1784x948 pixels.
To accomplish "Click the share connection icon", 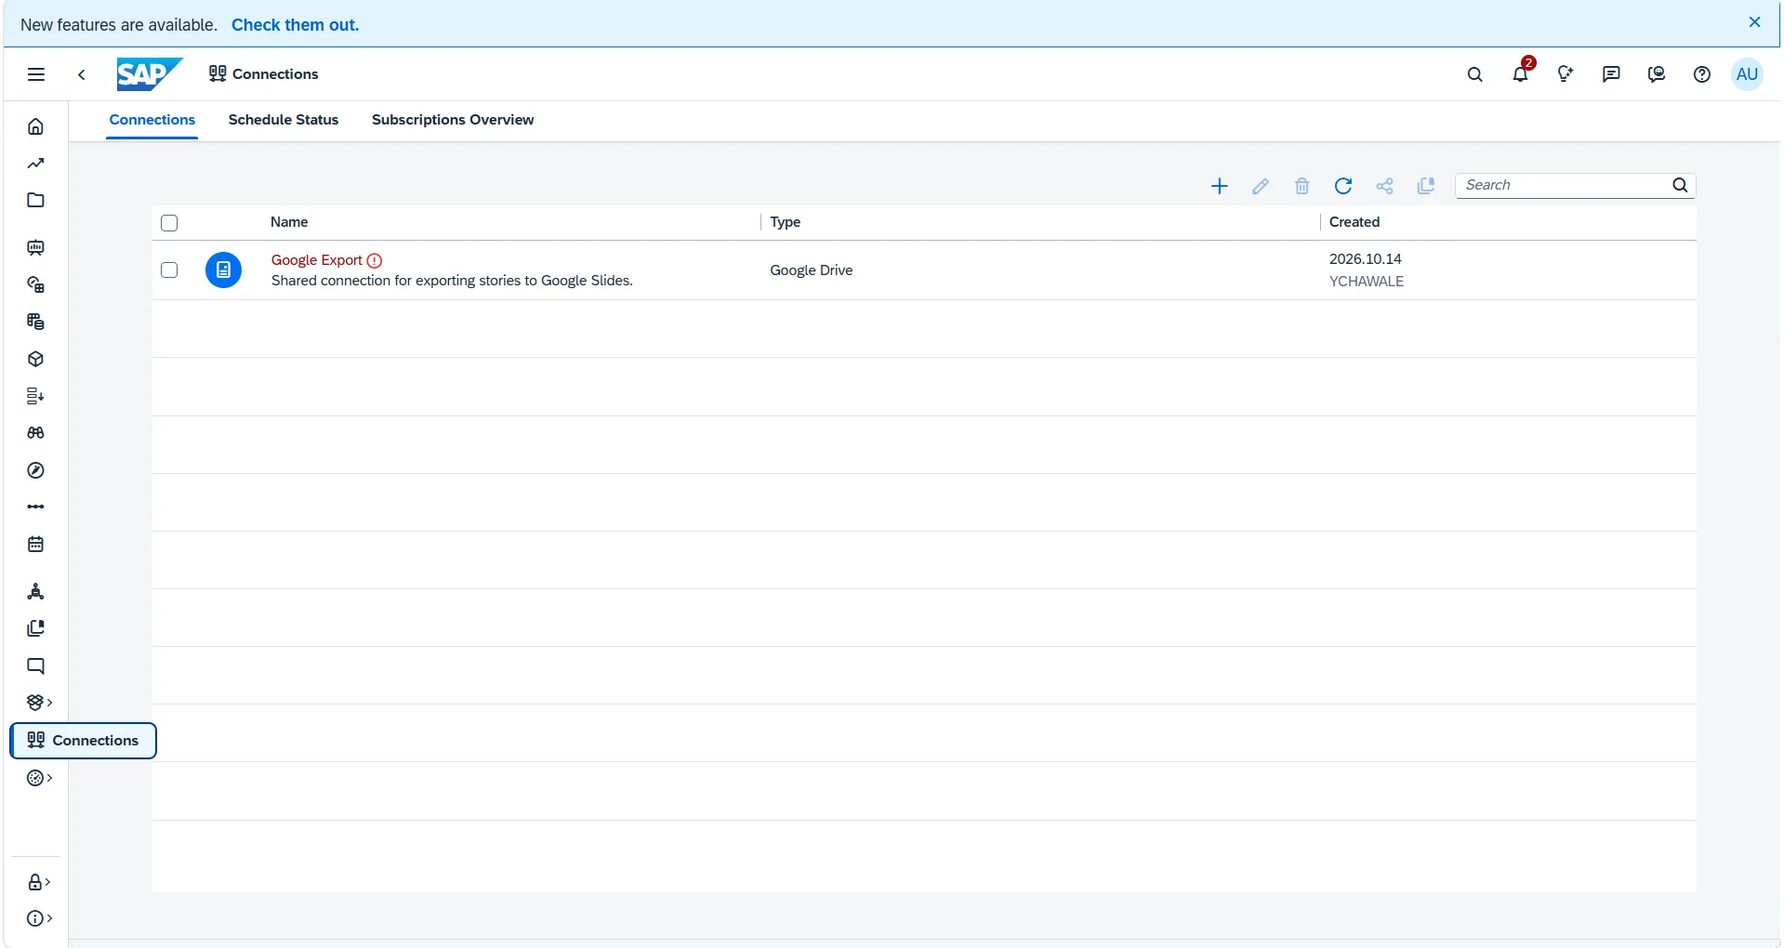I will point(1385,186).
